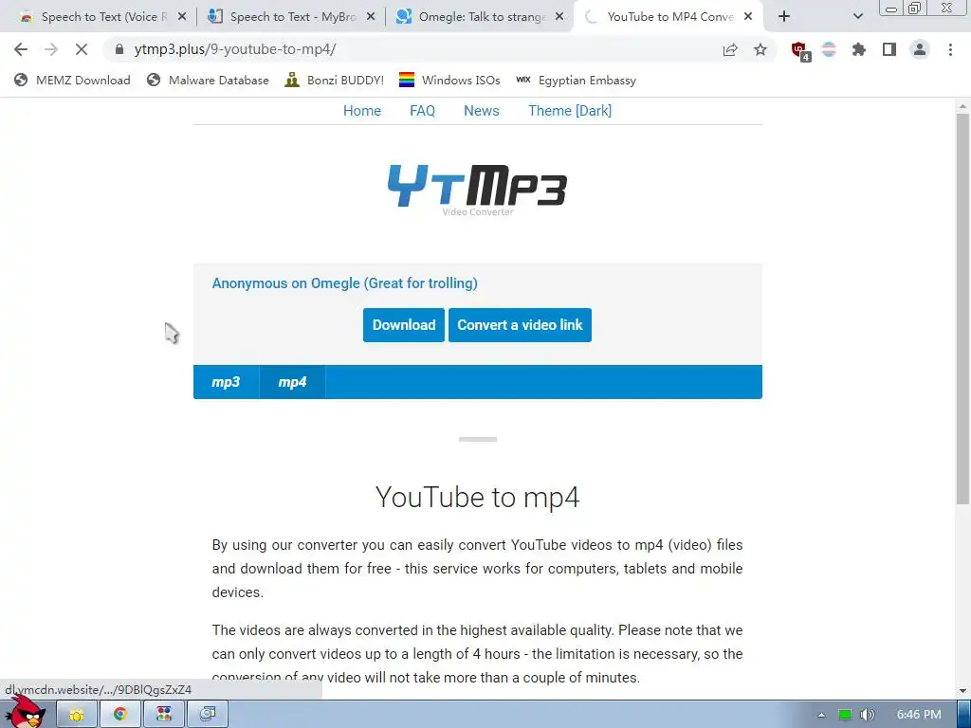971x728 pixels.
Task: Open the Extensions puzzle-piece menu
Action: click(x=859, y=49)
